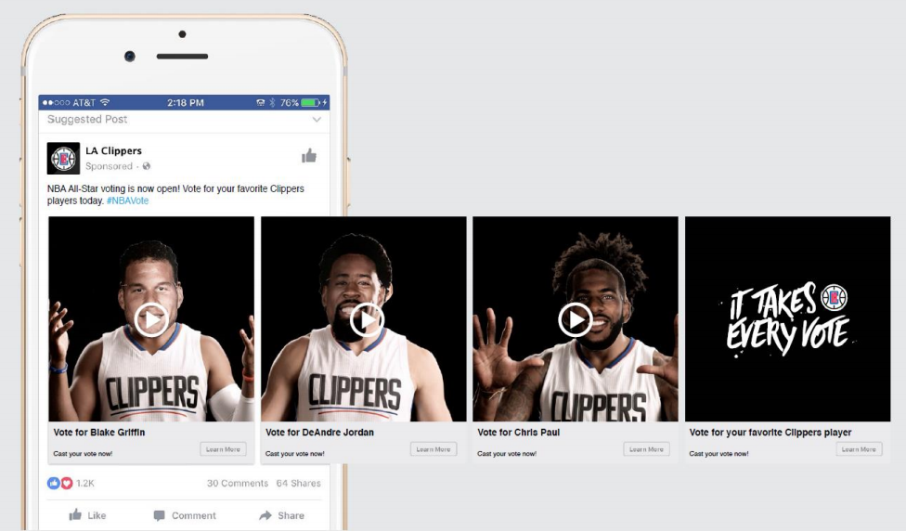Tap the 76% battery percentage

tap(289, 103)
